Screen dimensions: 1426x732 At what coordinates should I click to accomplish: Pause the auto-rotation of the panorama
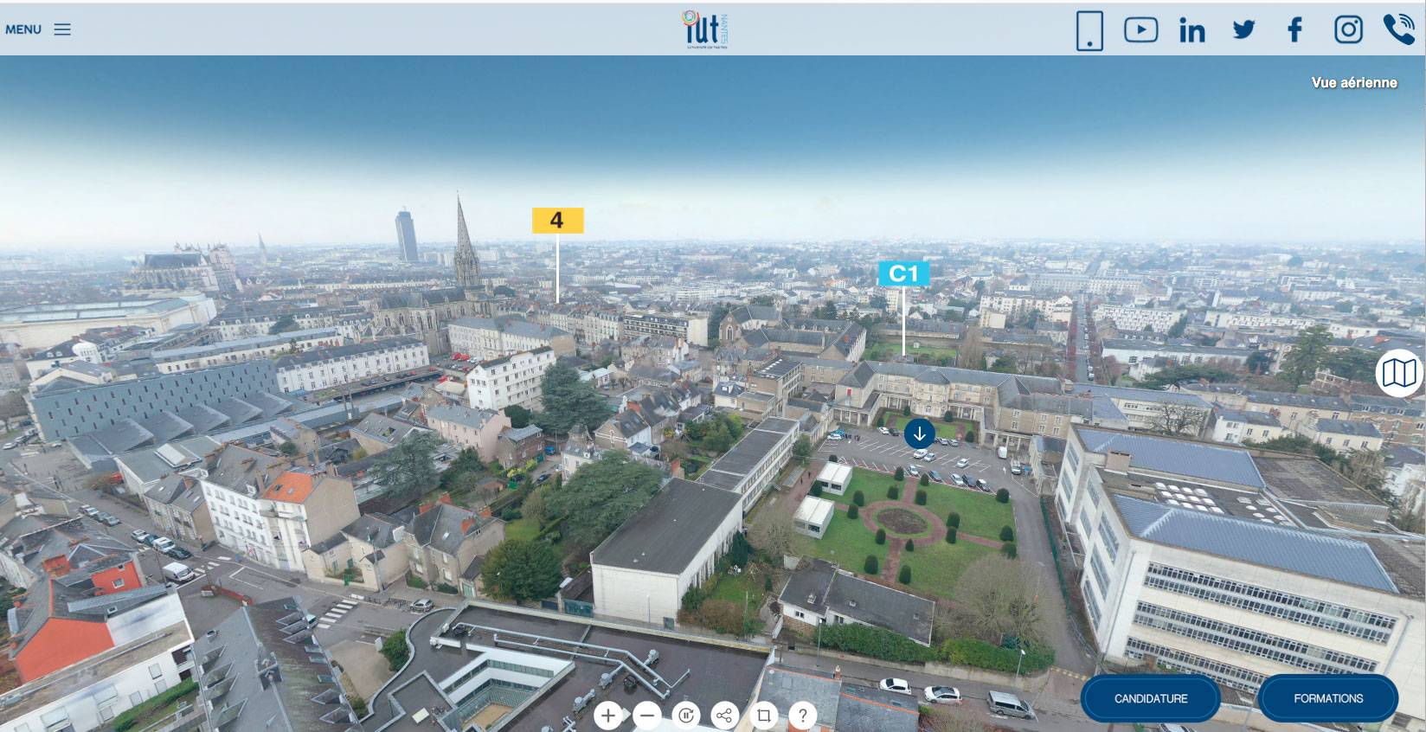(686, 716)
